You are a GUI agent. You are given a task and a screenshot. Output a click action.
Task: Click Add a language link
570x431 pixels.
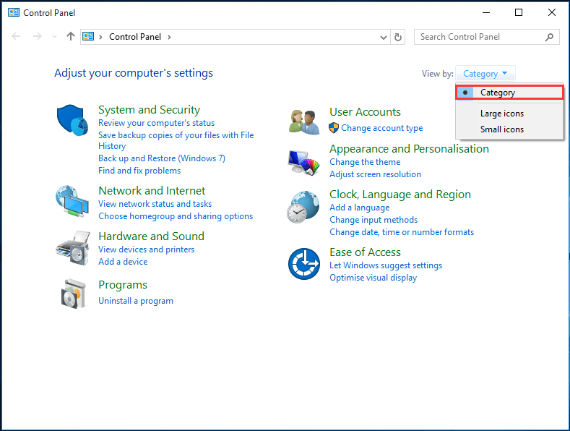pyautogui.click(x=360, y=208)
